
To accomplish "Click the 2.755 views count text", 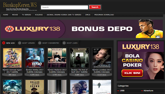I will [57, 75].
